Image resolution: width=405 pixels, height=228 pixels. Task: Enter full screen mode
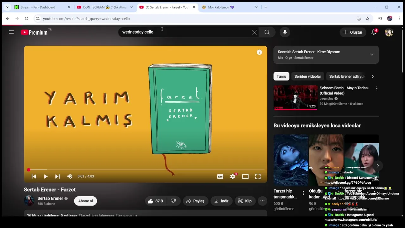click(258, 176)
